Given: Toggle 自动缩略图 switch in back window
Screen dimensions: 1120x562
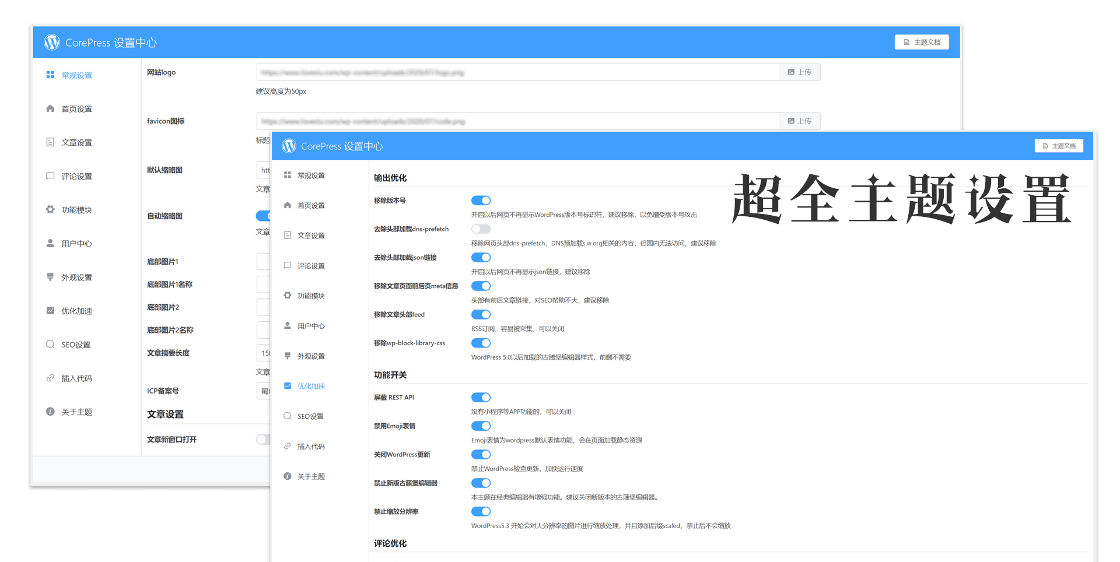Looking at the screenshot, I should [263, 216].
